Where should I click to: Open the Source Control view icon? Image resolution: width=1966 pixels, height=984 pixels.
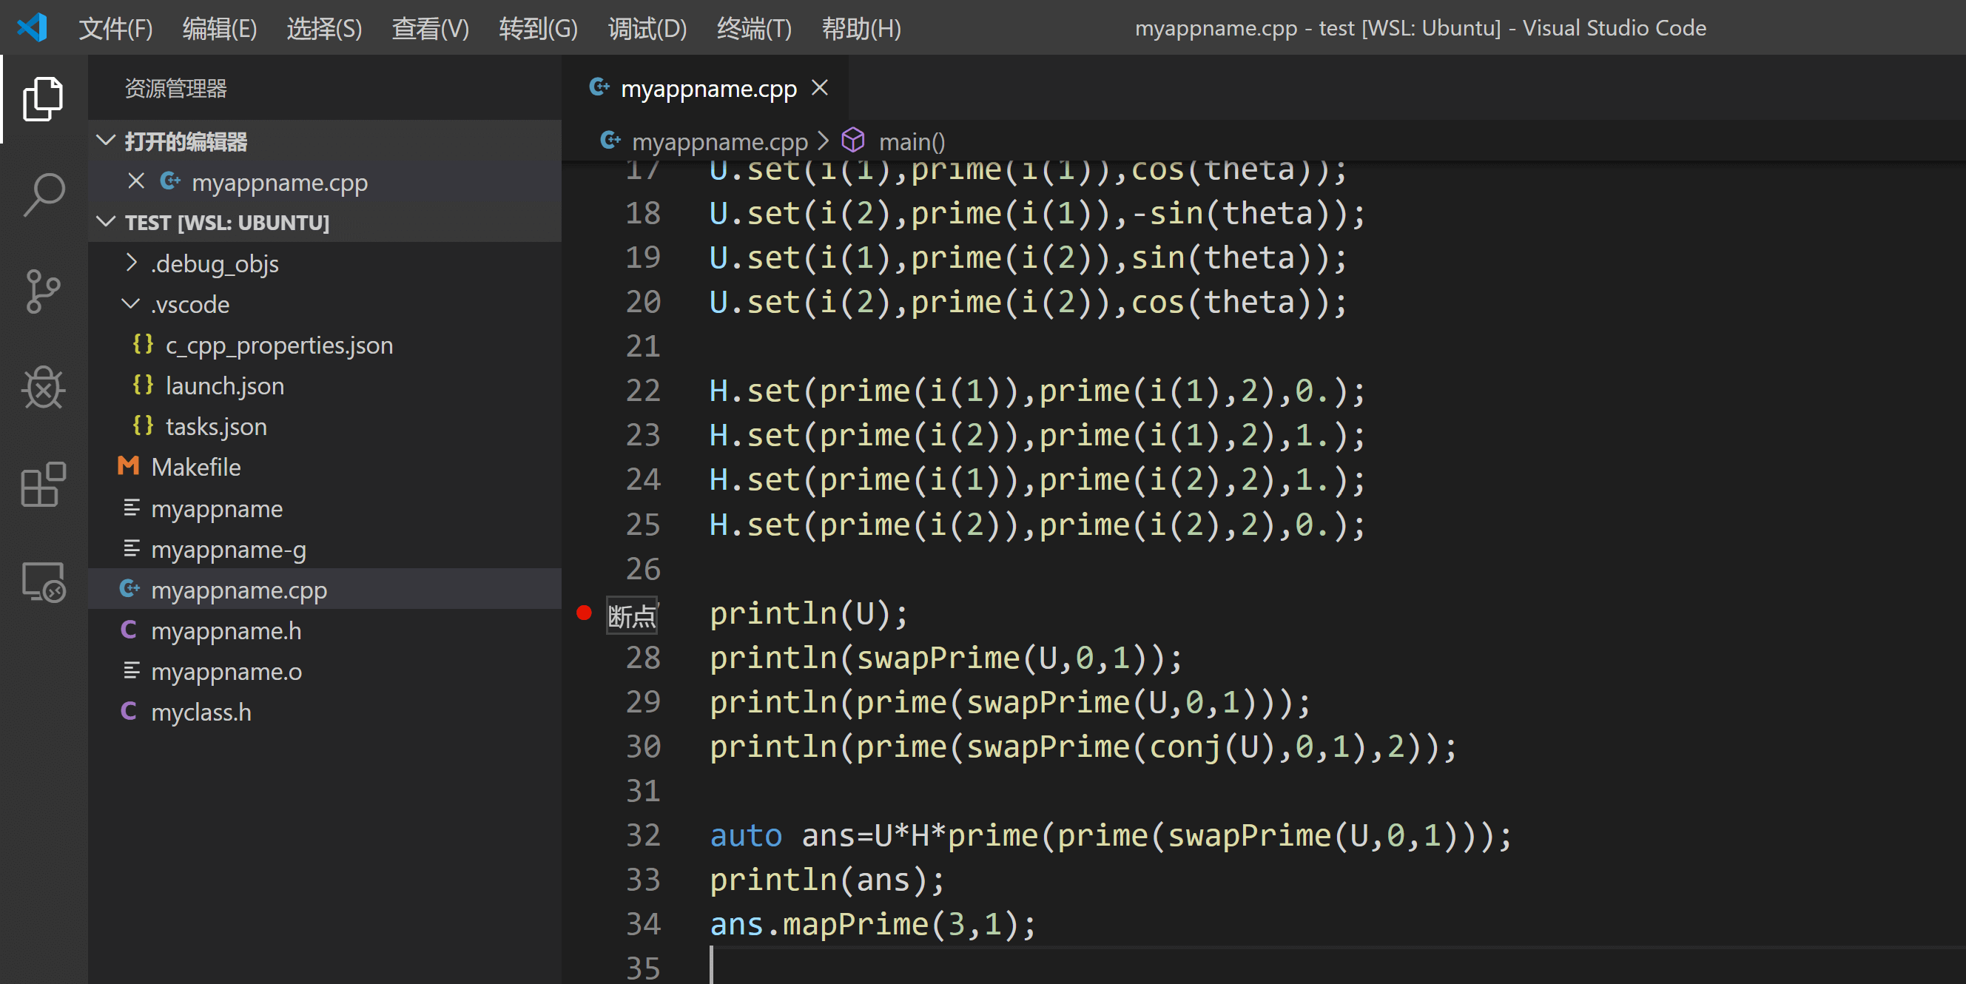click(x=43, y=291)
